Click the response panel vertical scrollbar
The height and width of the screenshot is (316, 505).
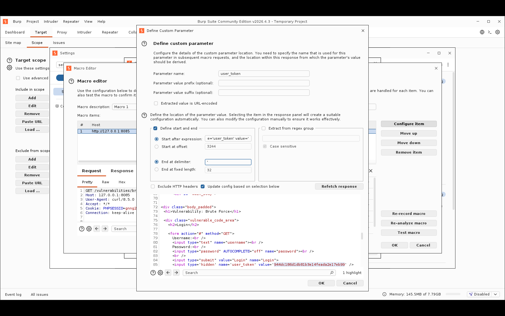(x=362, y=236)
